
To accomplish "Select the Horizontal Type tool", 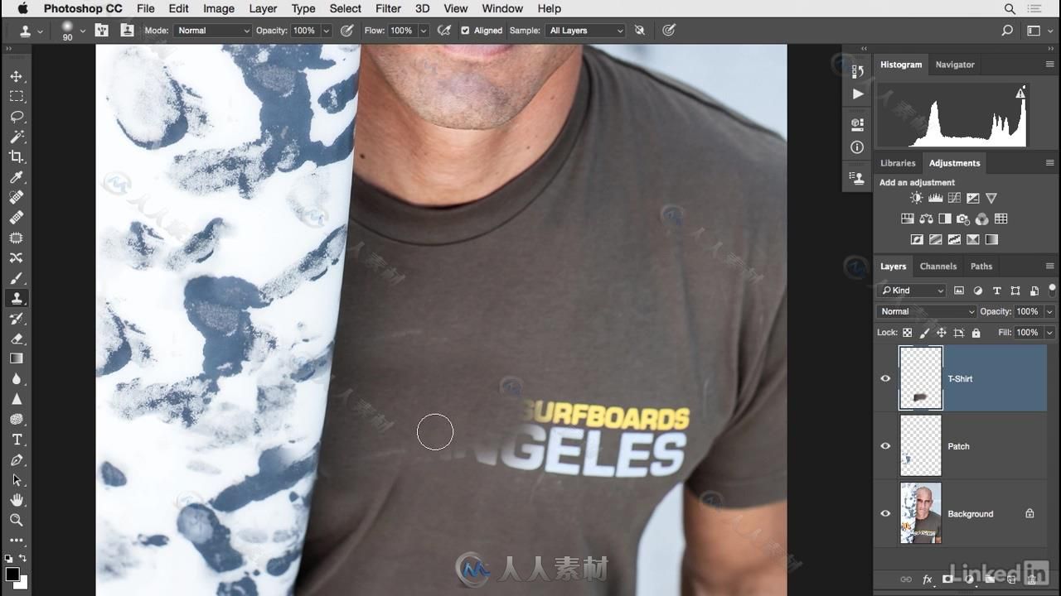I will coord(16,440).
